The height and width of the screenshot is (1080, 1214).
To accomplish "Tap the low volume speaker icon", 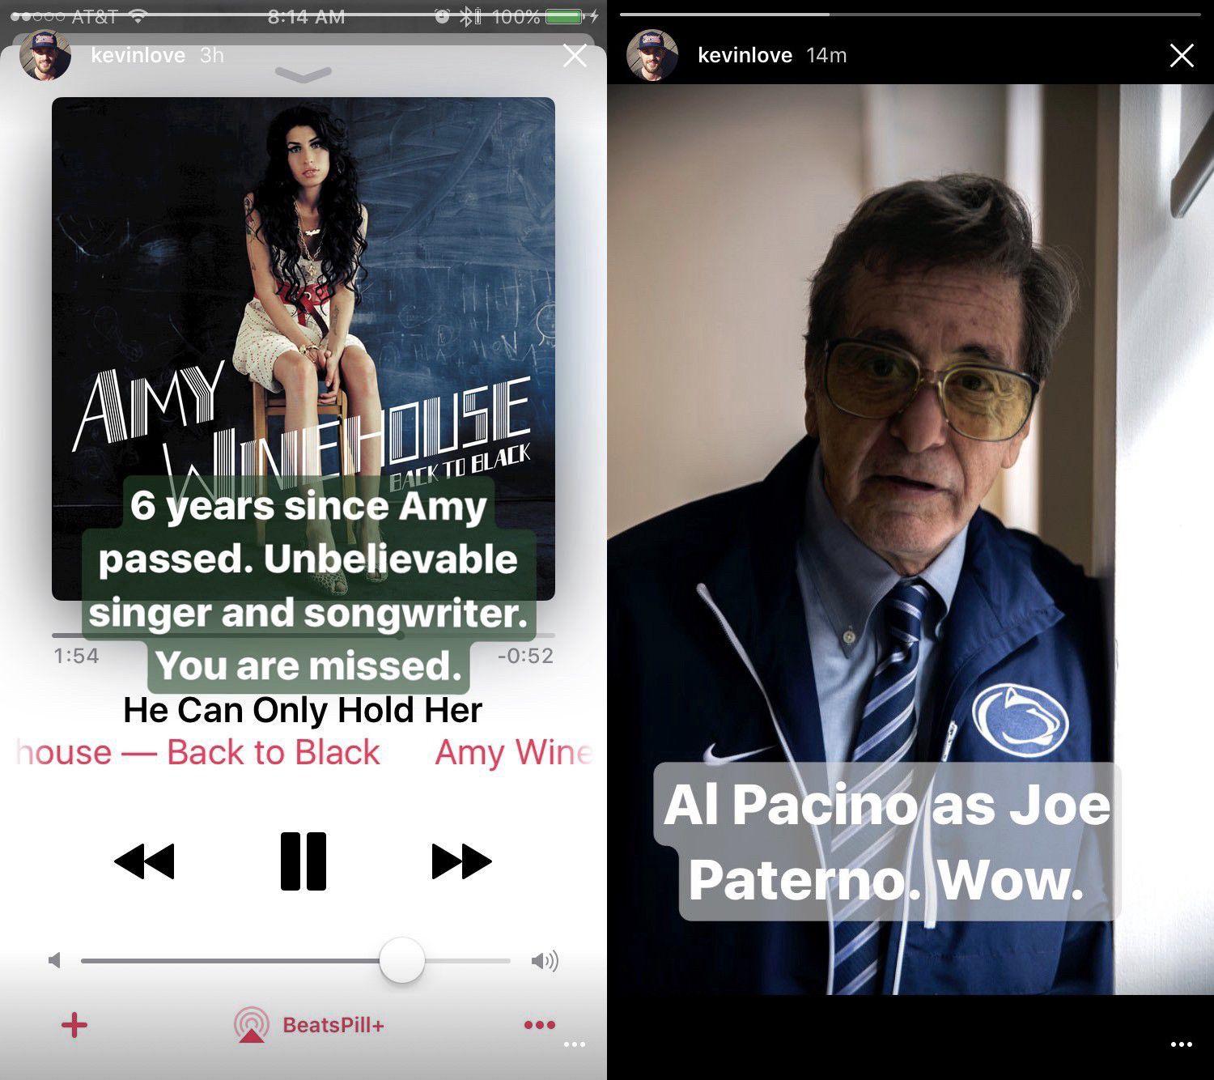I will (55, 961).
